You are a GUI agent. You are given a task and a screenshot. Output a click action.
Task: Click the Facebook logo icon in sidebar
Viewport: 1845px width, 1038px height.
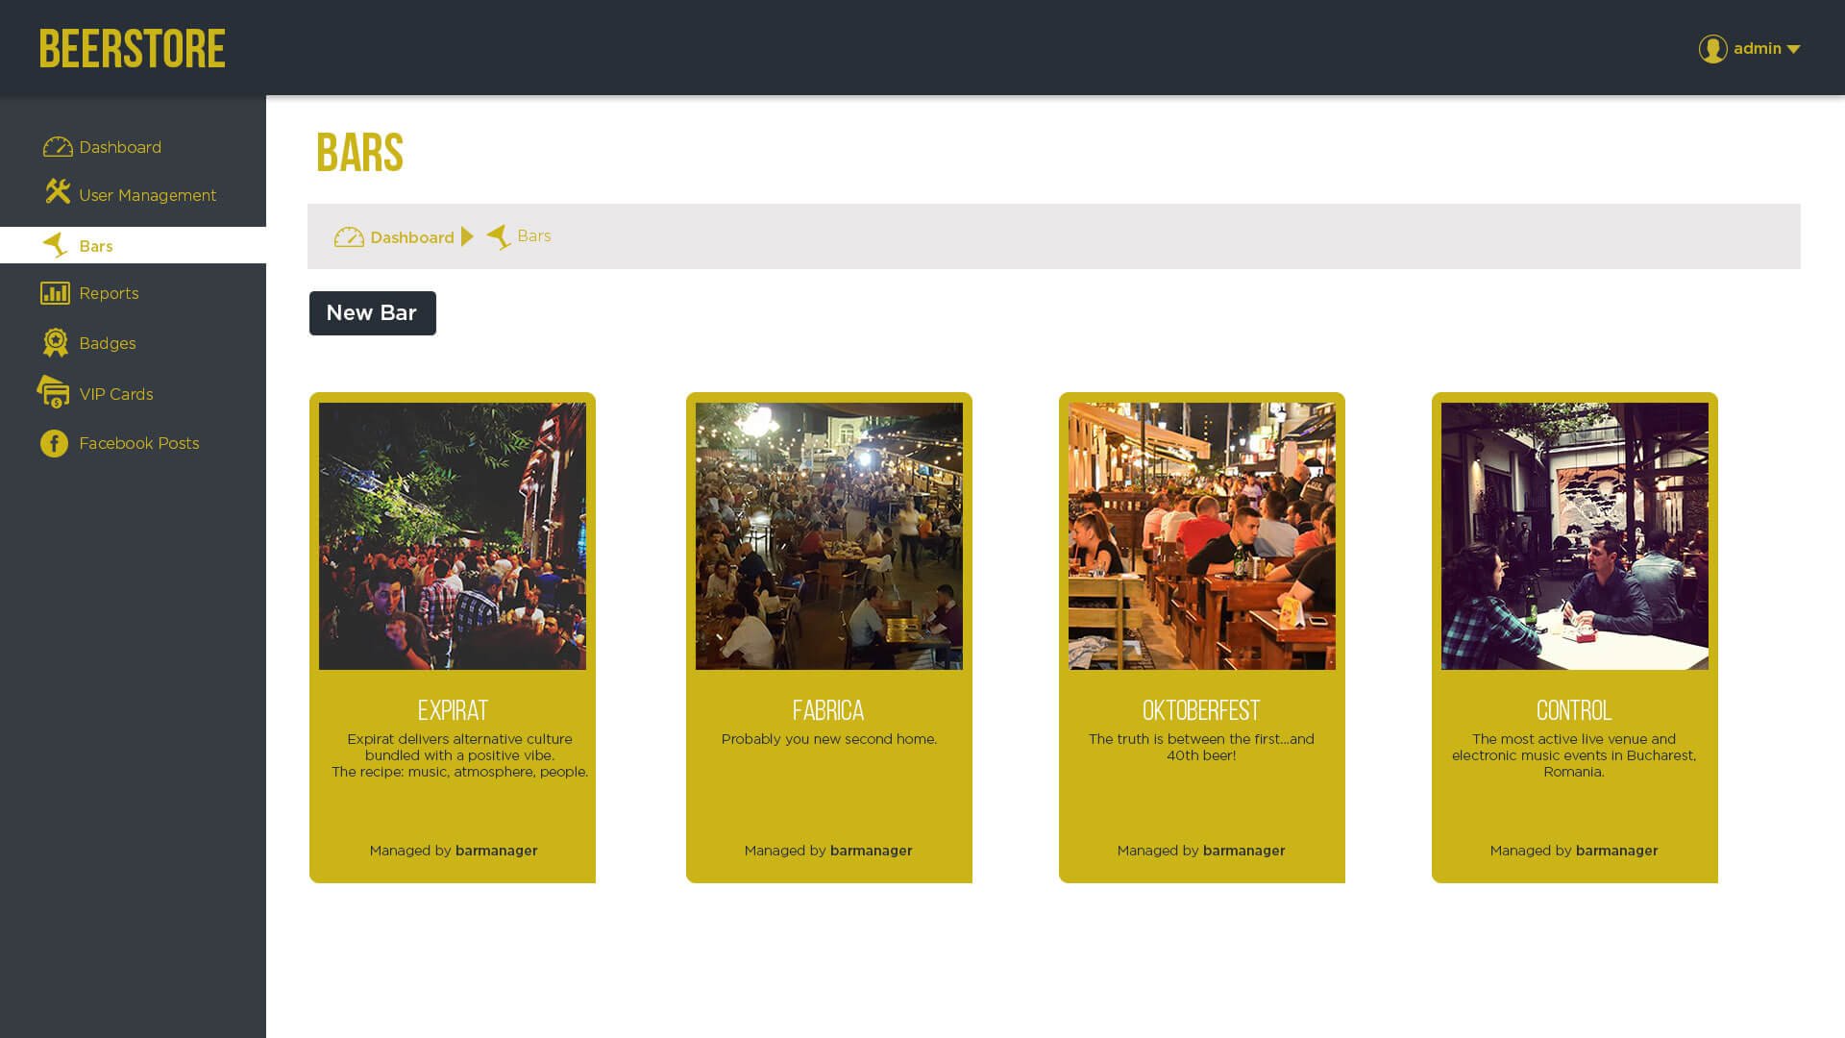pyautogui.click(x=54, y=443)
